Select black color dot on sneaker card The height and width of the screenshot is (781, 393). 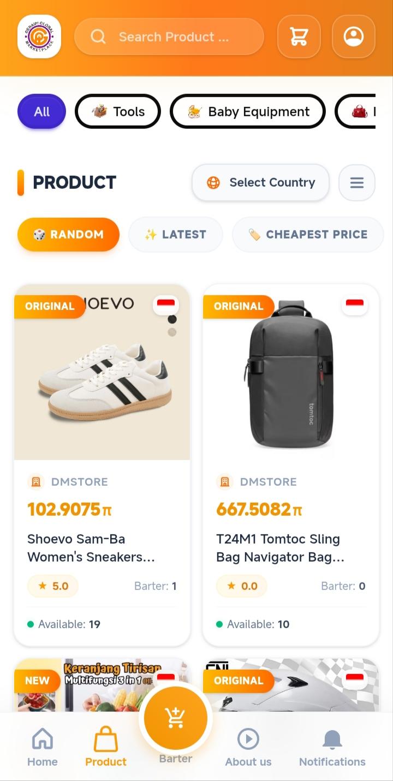coord(172,319)
